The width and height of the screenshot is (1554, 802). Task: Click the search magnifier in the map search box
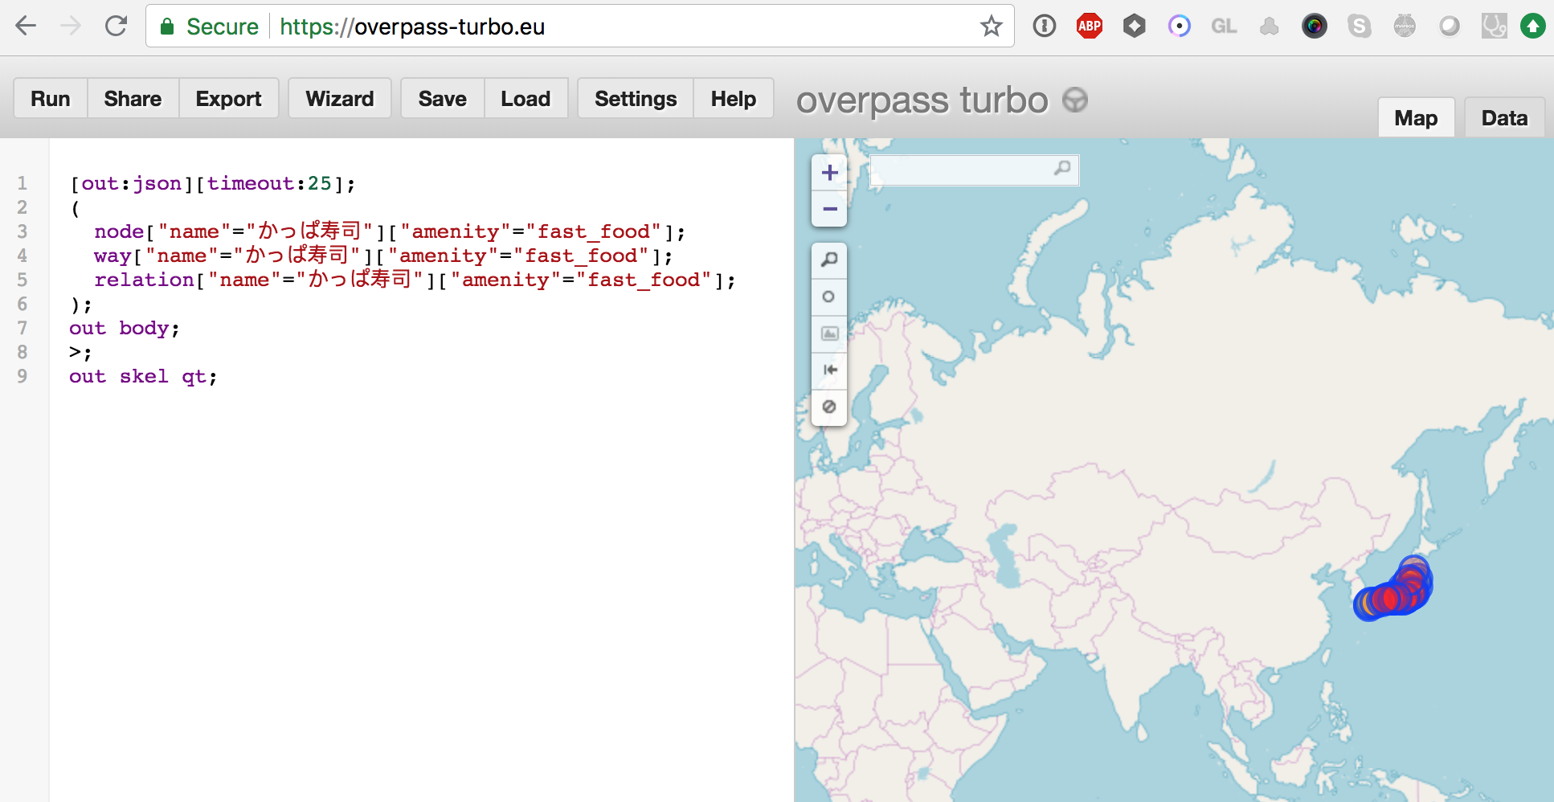pos(1062,169)
